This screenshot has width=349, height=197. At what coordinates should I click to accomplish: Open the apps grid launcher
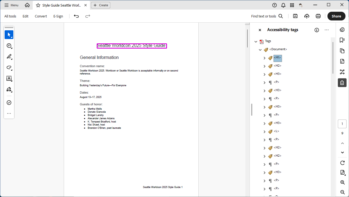click(x=292, y=5)
